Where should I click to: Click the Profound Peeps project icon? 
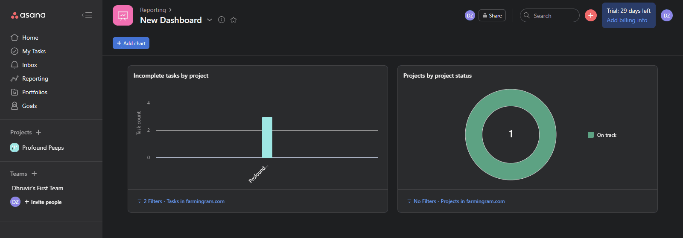(15, 148)
